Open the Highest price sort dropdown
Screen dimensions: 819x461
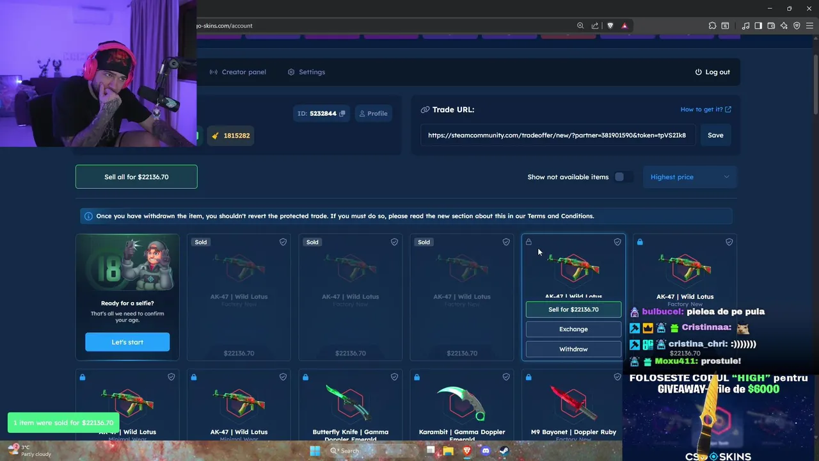(x=690, y=177)
